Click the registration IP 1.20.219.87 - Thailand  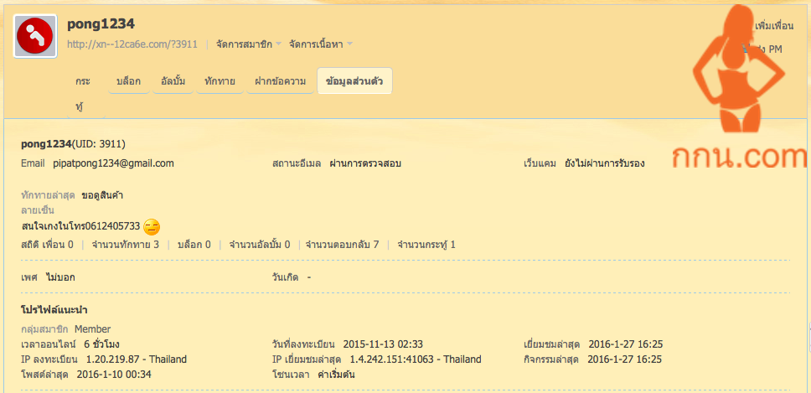coord(137,359)
